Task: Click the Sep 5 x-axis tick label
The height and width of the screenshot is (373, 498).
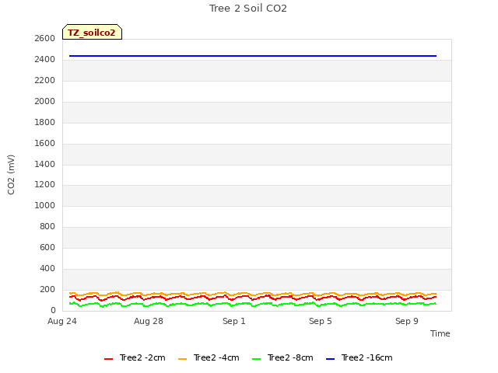Action: point(321,321)
